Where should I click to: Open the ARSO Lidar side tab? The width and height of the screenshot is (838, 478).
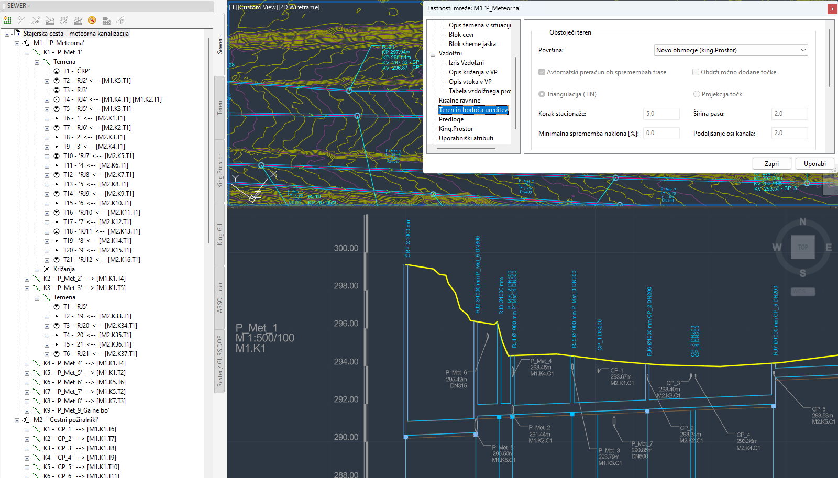coord(220,297)
